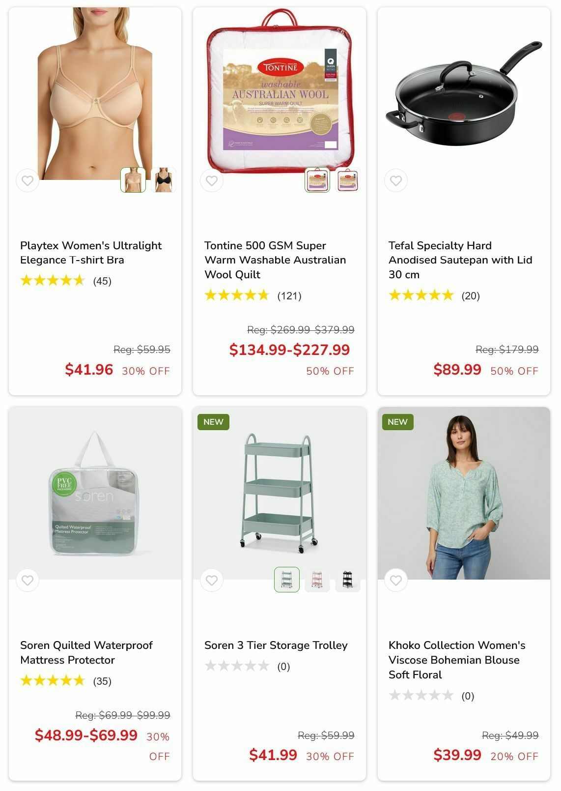Image resolution: width=561 pixels, height=791 pixels.
Task: Choose pink storage trolley color variant
Action: (x=317, y=580)
